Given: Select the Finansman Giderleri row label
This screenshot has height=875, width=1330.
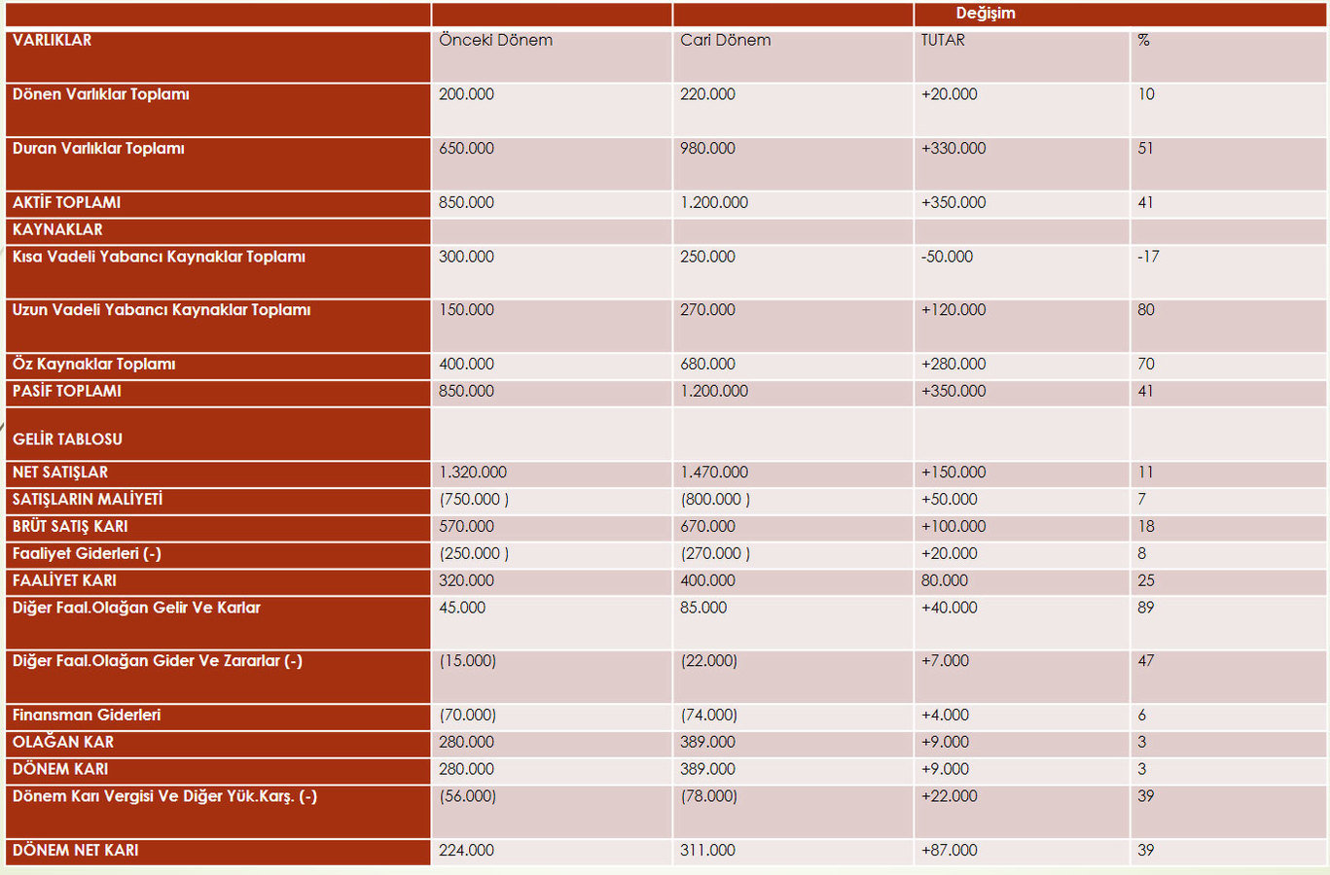Looking at the screenshot, I should click(x=87, y=716).
